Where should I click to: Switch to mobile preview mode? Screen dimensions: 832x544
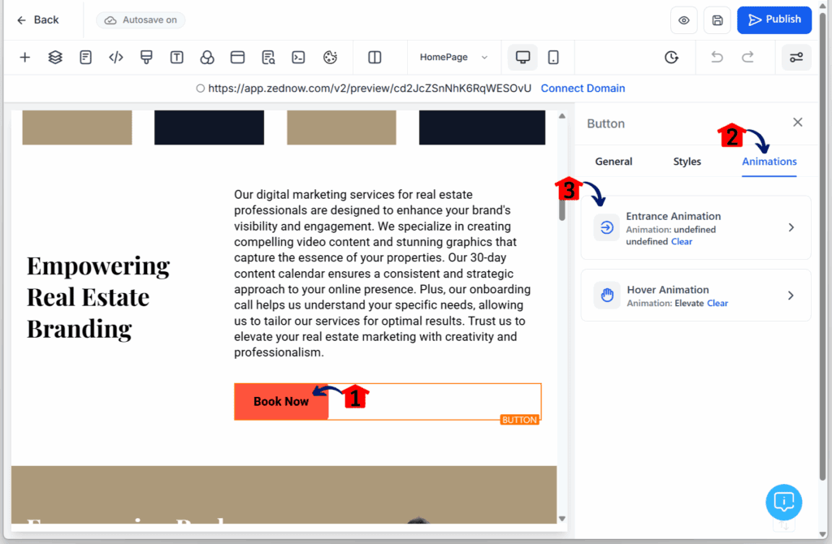(552, 58)
